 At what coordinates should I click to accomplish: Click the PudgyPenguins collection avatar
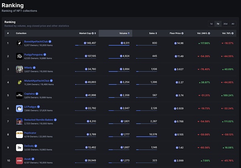pyautogui.click(x=19, y=56)
